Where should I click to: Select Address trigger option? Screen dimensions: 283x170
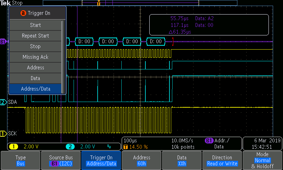(35, 68)
